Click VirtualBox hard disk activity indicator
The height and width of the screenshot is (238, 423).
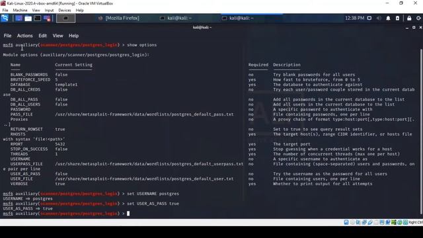click(x=346, y=222)
